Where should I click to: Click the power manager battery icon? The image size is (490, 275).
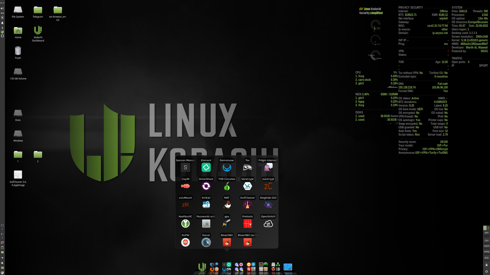pos(2,17)
